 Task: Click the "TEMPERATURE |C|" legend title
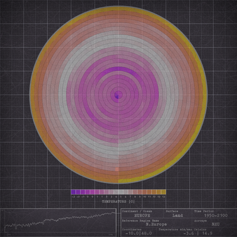[118, 201]
